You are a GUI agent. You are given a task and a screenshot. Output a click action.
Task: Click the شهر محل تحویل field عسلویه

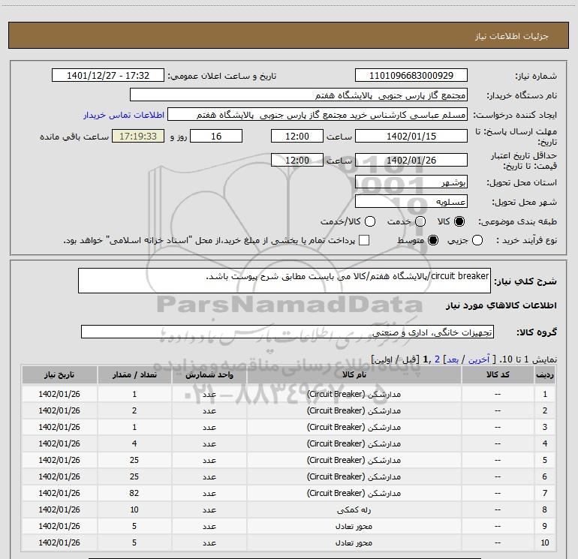pos(411,202)
